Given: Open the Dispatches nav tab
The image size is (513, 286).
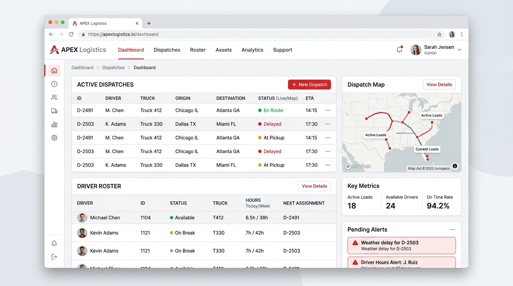Looking at the screenshot, I should pos(167,50).
